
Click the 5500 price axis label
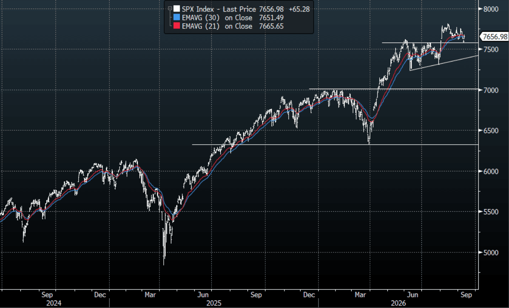(x=490, y=212)
